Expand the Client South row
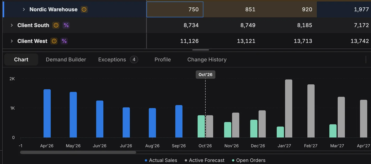 12,25
